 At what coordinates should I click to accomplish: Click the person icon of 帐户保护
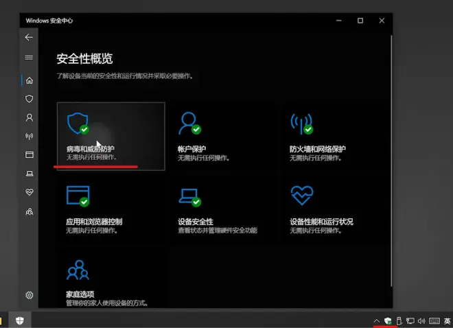click(189, 124)
